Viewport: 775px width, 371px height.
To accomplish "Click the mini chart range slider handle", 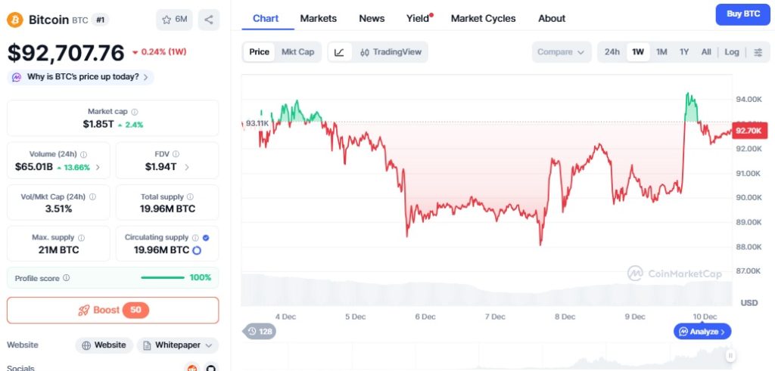I will (730, 355).
